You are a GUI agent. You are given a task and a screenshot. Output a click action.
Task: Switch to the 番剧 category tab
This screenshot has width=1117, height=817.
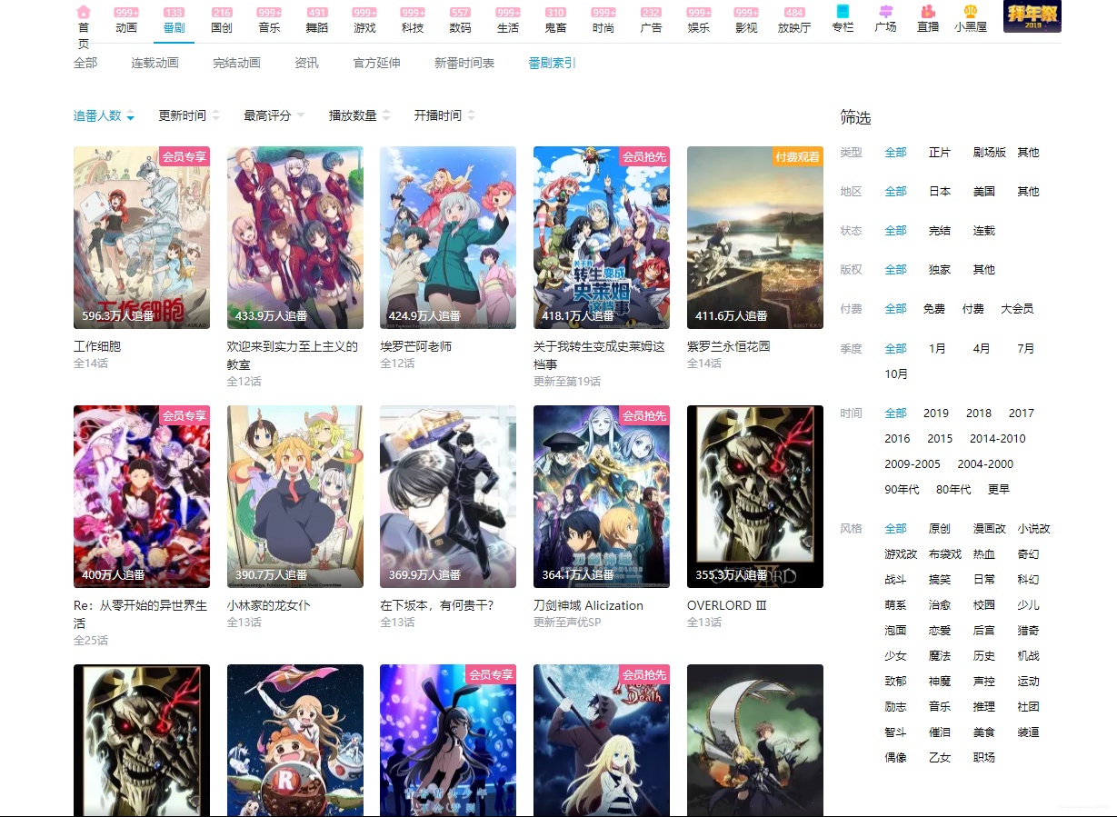(175, 27)
